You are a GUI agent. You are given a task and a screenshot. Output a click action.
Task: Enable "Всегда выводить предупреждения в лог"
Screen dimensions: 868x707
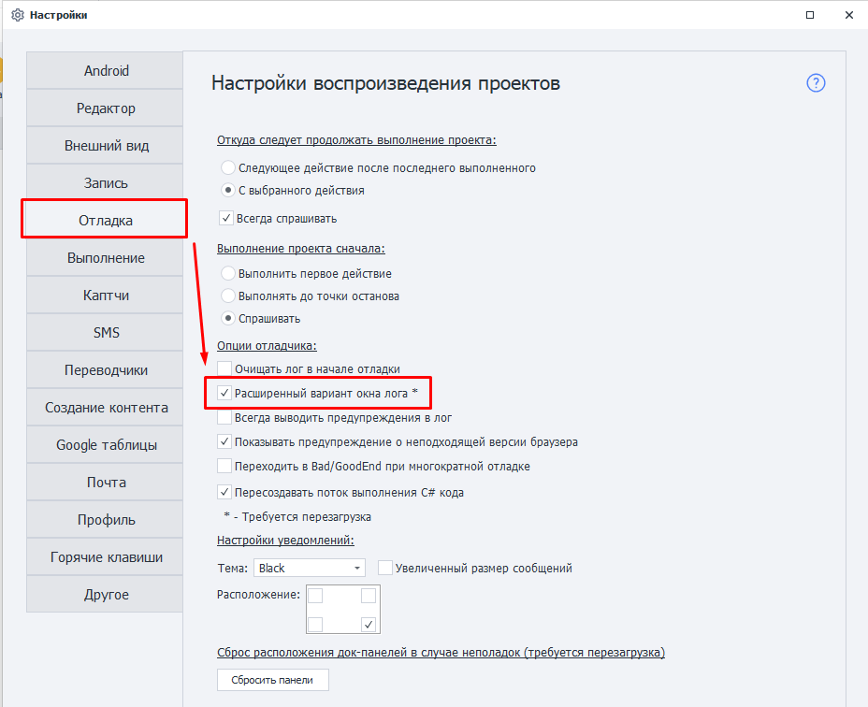click(x=223, y=417)
